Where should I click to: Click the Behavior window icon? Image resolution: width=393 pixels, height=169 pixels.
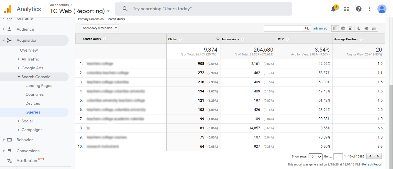[x=9, y=140]
